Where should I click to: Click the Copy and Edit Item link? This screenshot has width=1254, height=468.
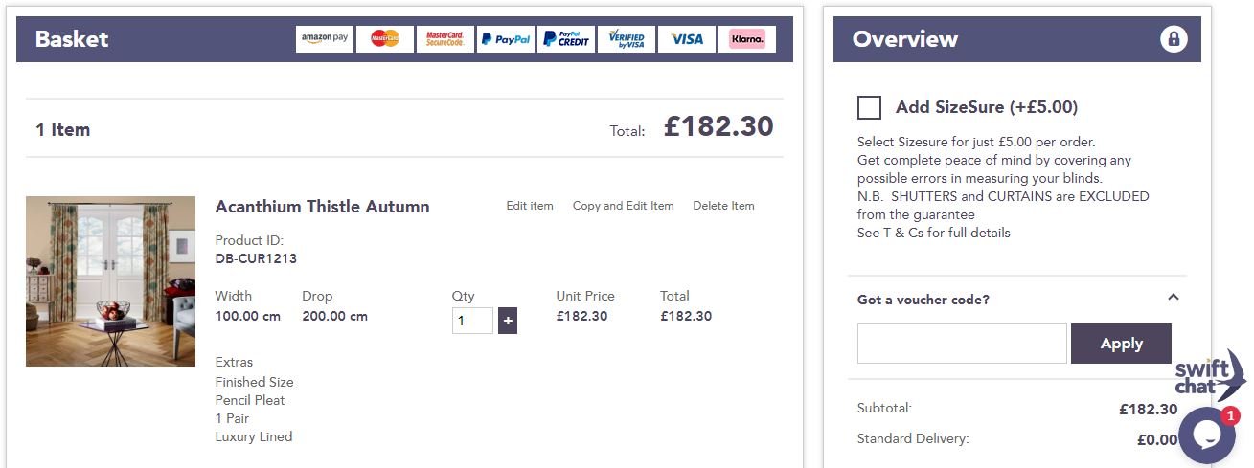(x=624, y=206)
